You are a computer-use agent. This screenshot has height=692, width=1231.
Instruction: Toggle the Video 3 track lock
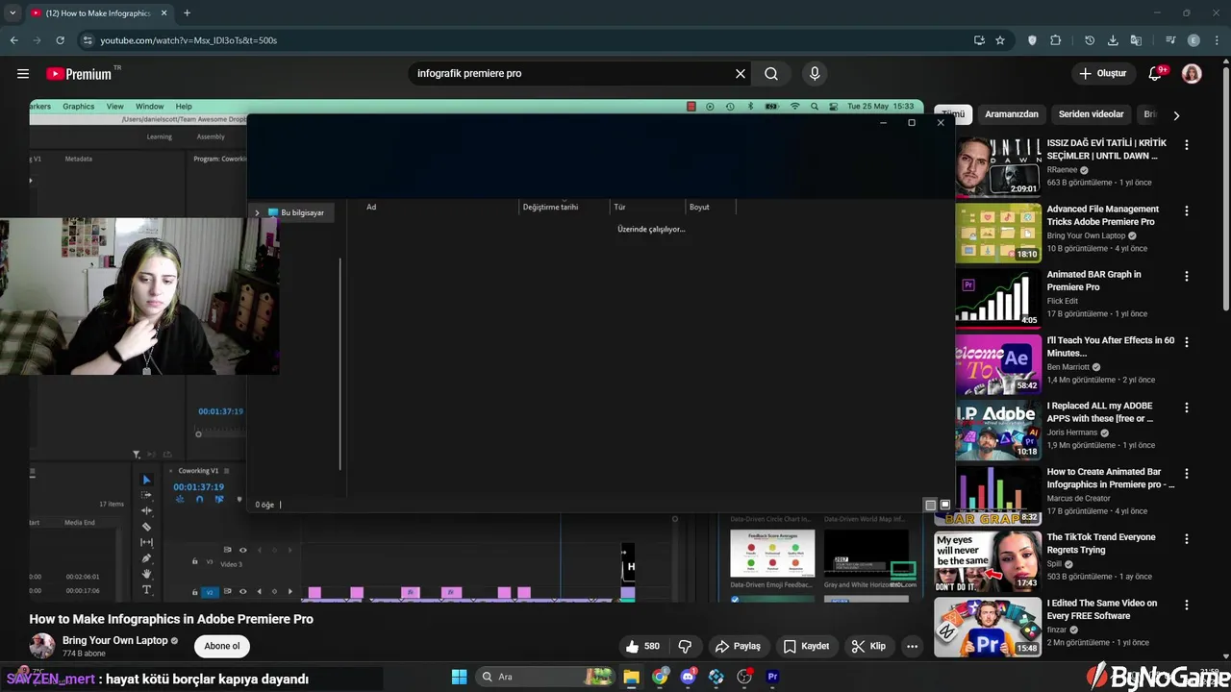(195, 561)
